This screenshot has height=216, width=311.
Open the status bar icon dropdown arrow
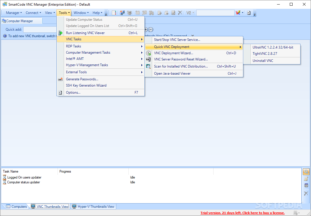(299, 213)
